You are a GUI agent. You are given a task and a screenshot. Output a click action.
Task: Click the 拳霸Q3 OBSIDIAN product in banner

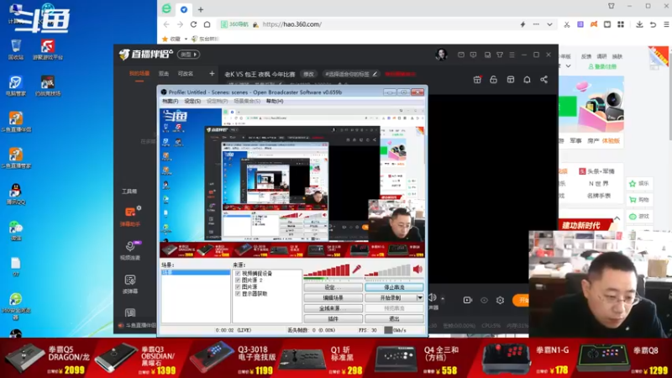click(x=137, y=358)
